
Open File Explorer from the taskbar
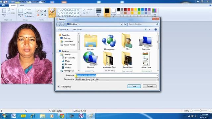(x=43, y=116)
